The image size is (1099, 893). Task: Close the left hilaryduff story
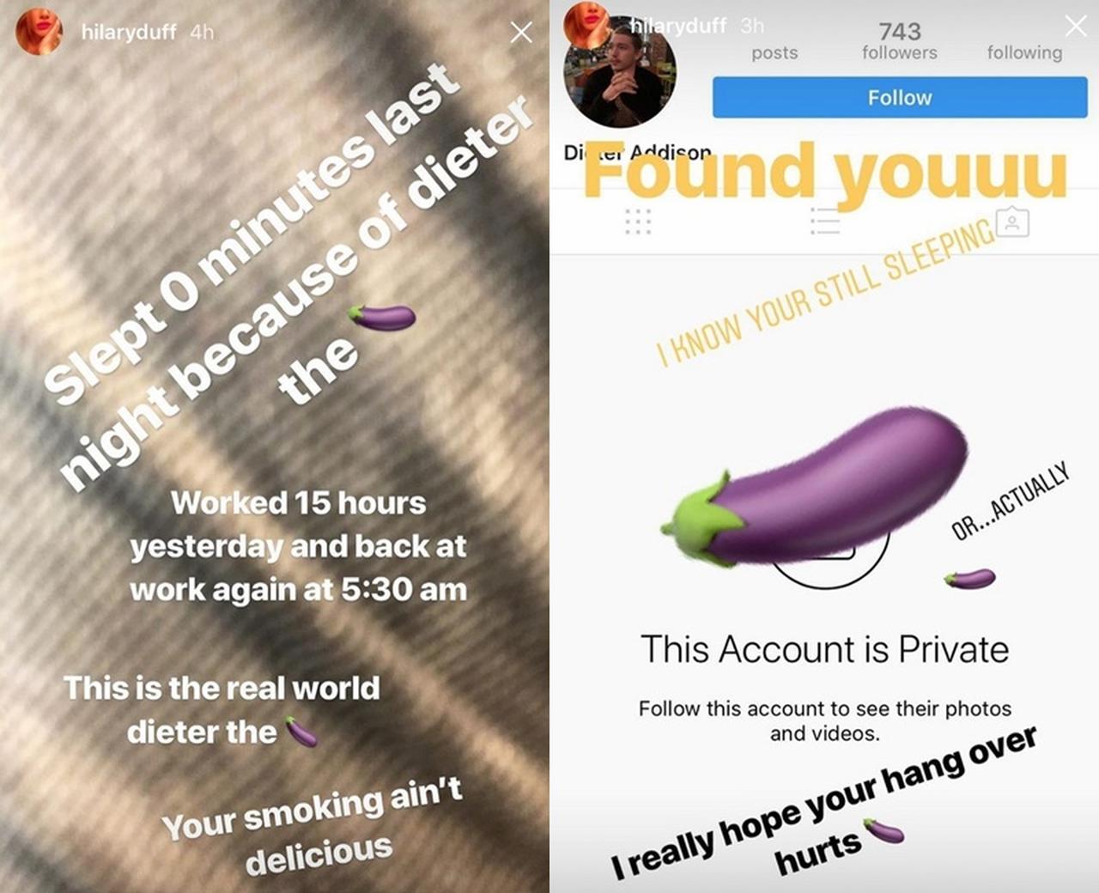pos(521,33)
